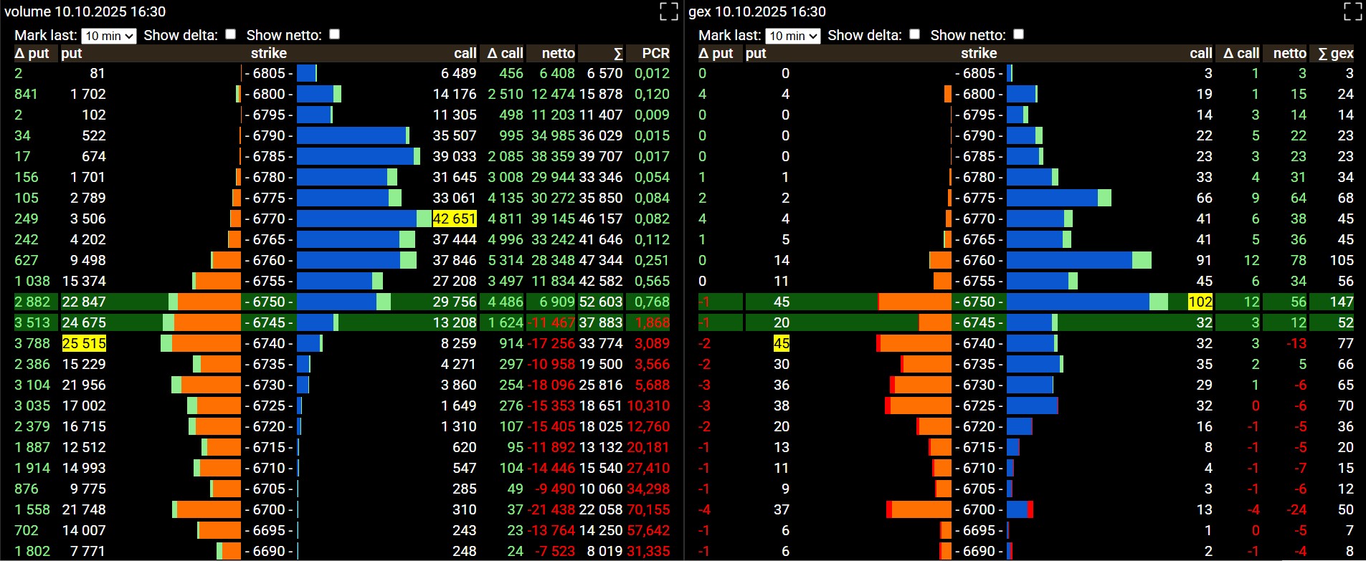Enable Show delta in the volume panel
This screenshot has height=561, width=1366.
point(230,34)
